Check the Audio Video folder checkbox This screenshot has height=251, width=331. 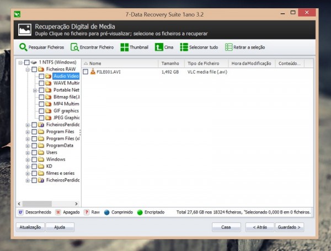41,76
